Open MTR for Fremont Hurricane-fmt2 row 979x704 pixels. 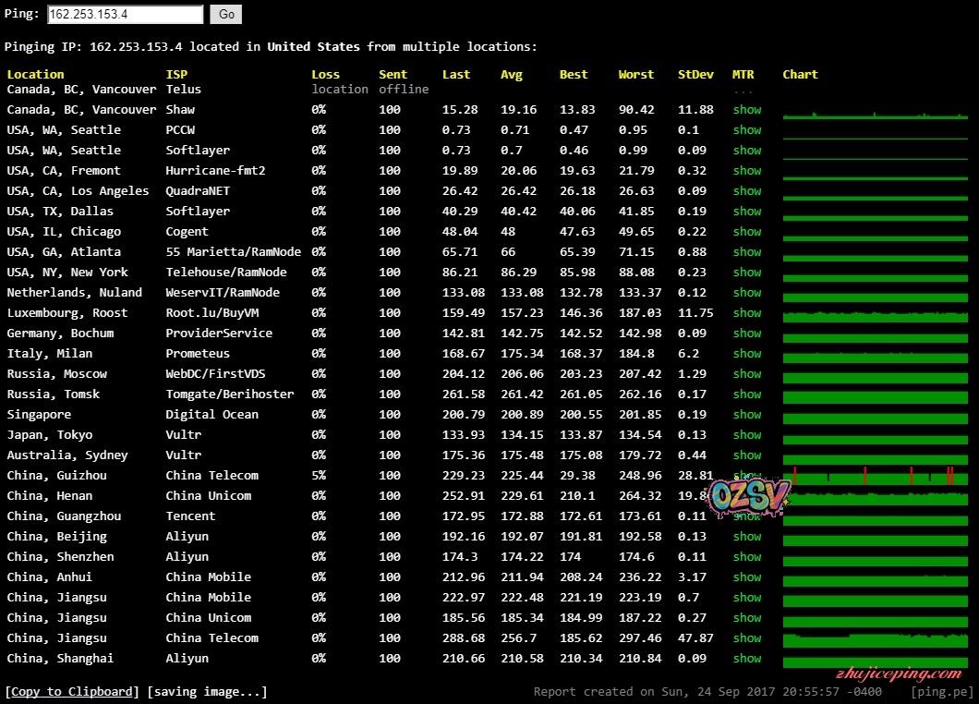pos(747,171)
